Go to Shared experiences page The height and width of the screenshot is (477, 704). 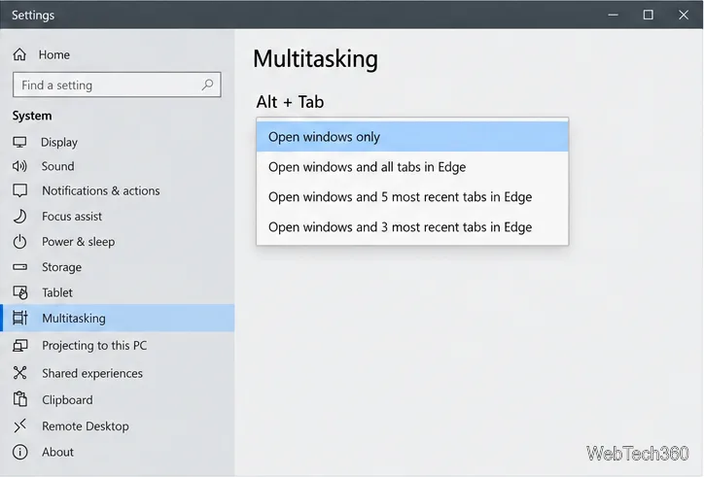(118, 373)
